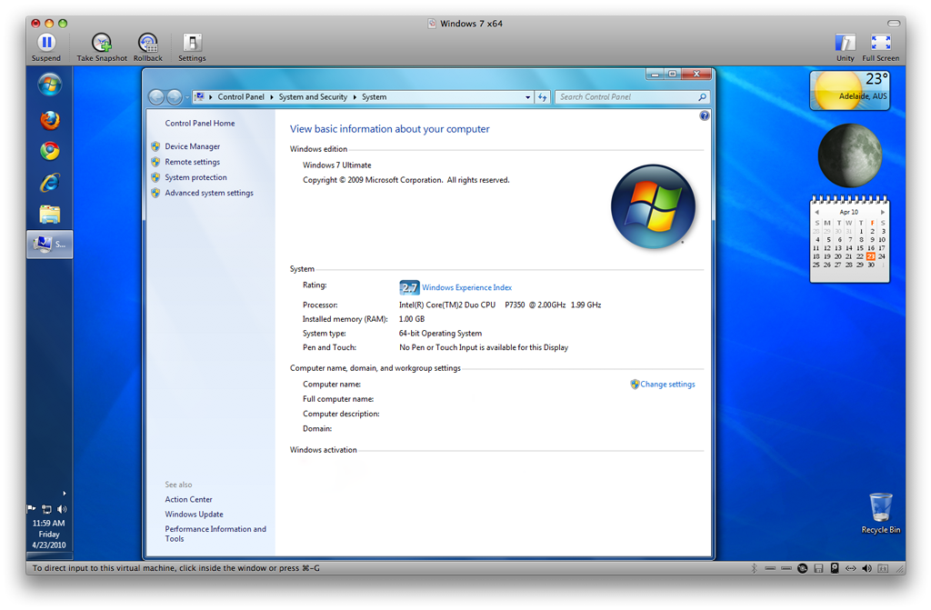931x610 pixels.
Task: Click the floppy drive status icon
Action: coord(818,568)
